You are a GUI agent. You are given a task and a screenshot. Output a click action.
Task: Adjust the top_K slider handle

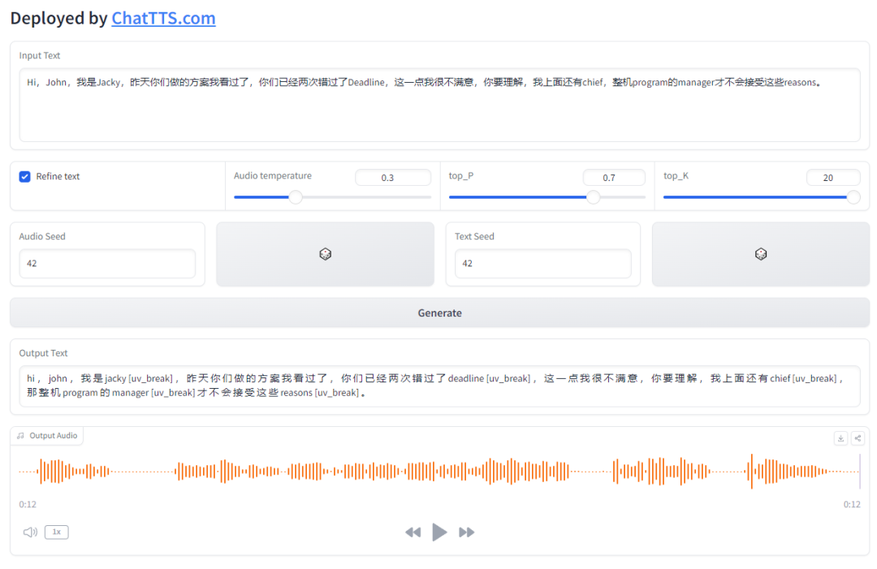pyautogui.click(x=853, y=196)
